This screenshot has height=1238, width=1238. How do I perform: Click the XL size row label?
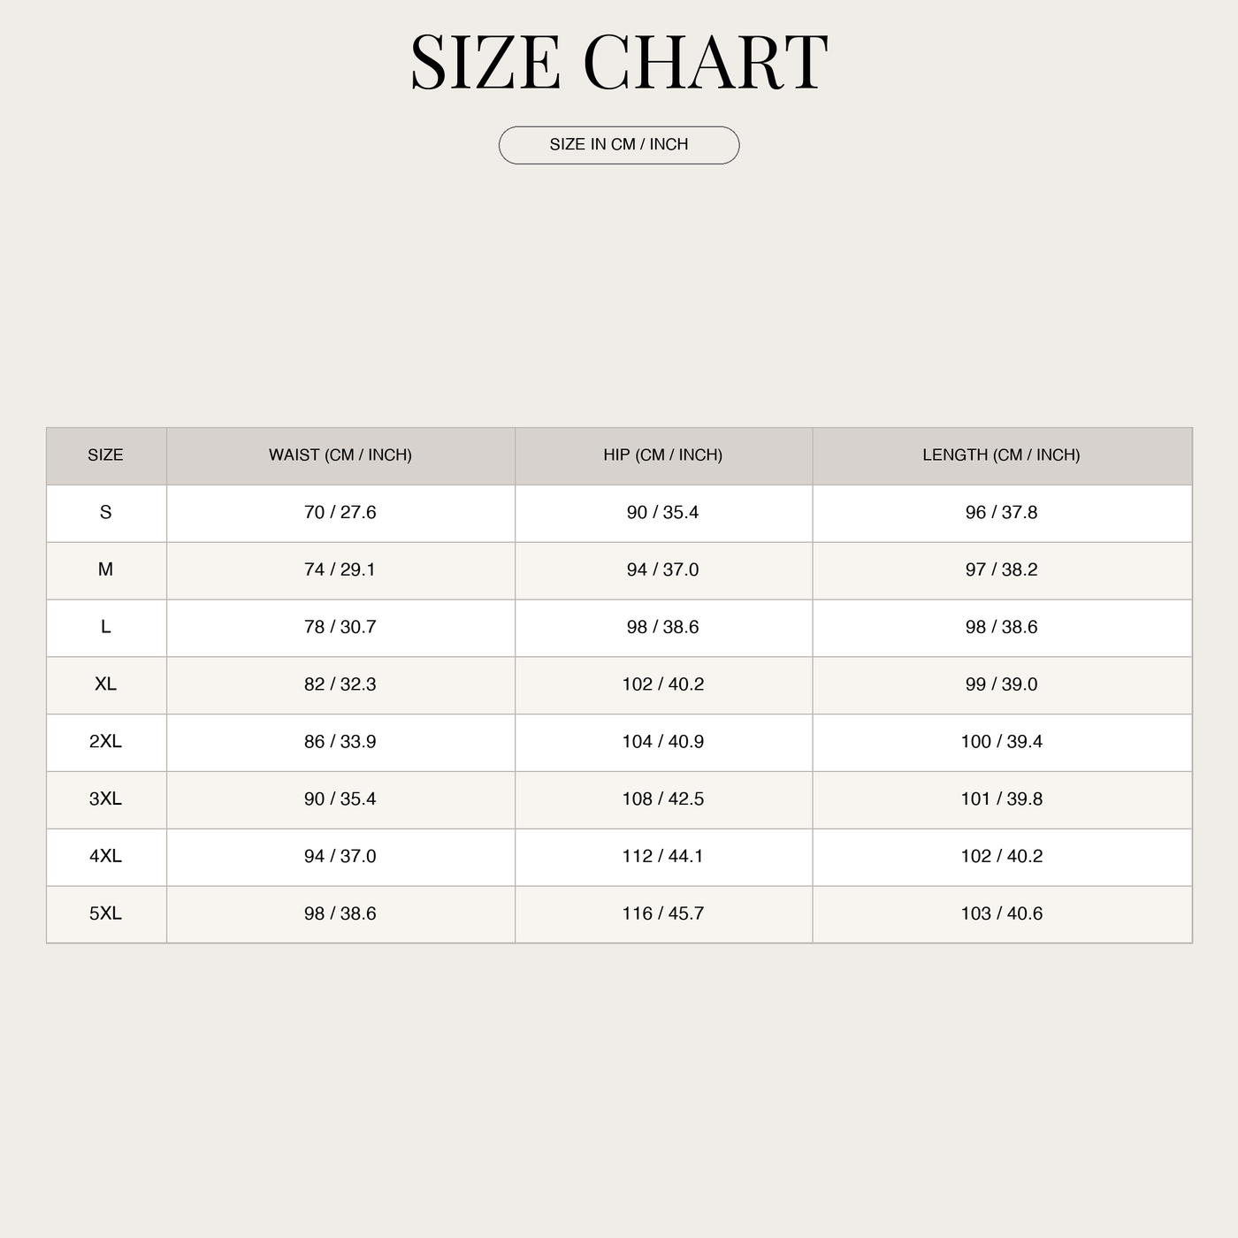(x=106, y=685)
